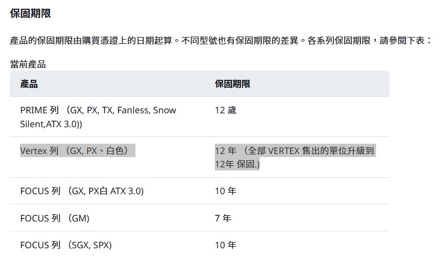Click the highlighted Vertex 列 product cell
This screenshot has width=441, height=257.
77,151
